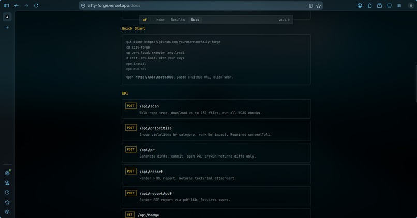Open the shield site-security icon
417x218 pixels.
[x=83, y=6]
